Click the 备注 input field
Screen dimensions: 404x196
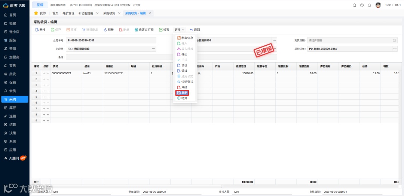171,57
